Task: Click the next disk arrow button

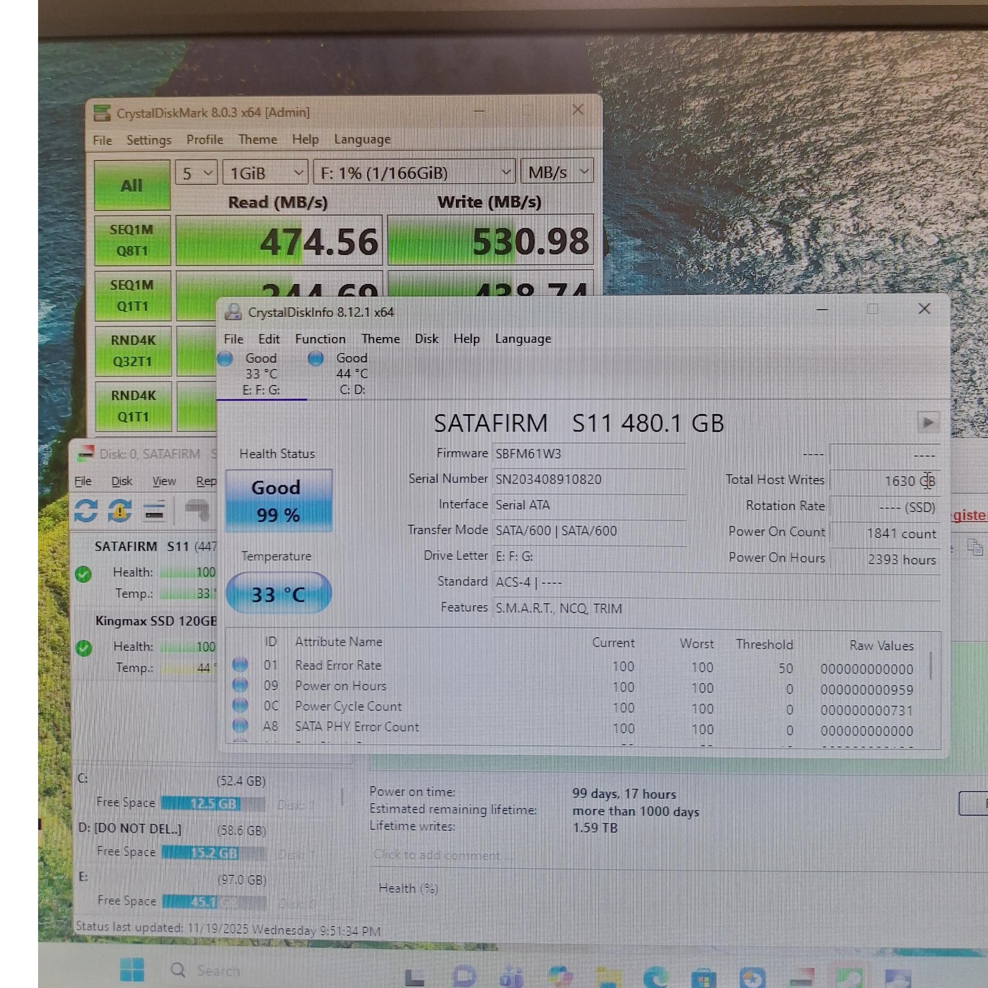Action: [x=928, y=423]
